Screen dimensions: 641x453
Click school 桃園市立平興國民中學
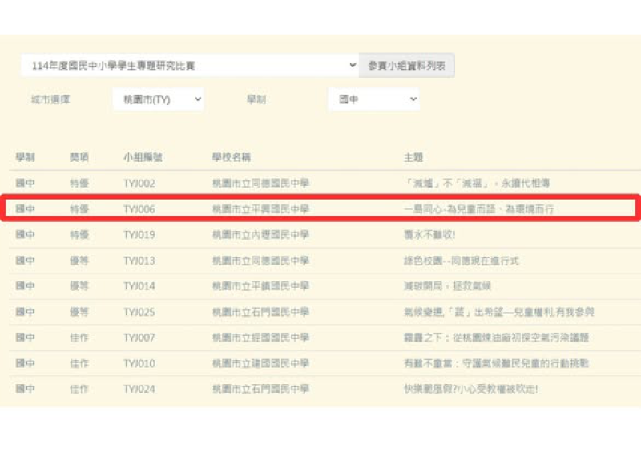[x=260, y=209]
